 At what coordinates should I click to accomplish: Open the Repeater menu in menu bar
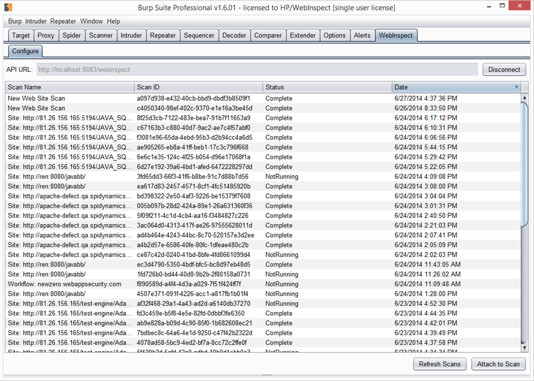[63, 21]
